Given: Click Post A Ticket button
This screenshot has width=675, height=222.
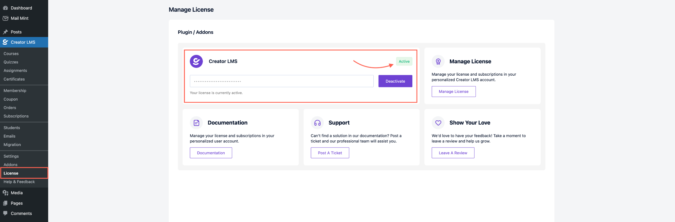Looking at the screenshot, I should [330, 153].
